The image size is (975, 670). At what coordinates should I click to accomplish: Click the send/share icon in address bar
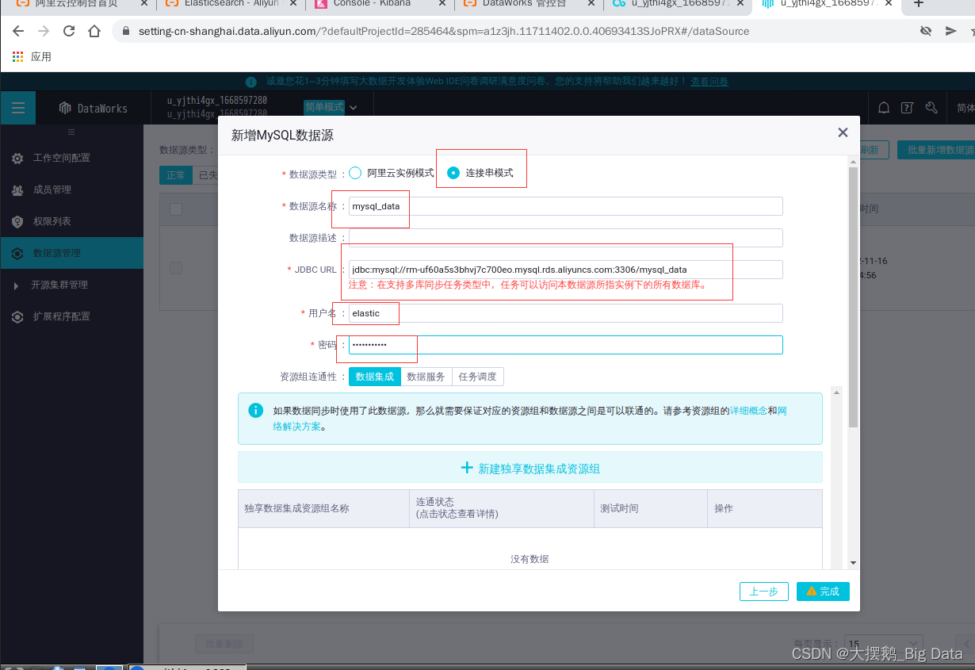[x=950, y=31]
